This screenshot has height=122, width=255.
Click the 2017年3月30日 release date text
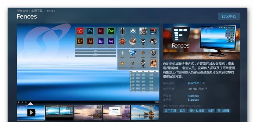[x=197, y=89]
